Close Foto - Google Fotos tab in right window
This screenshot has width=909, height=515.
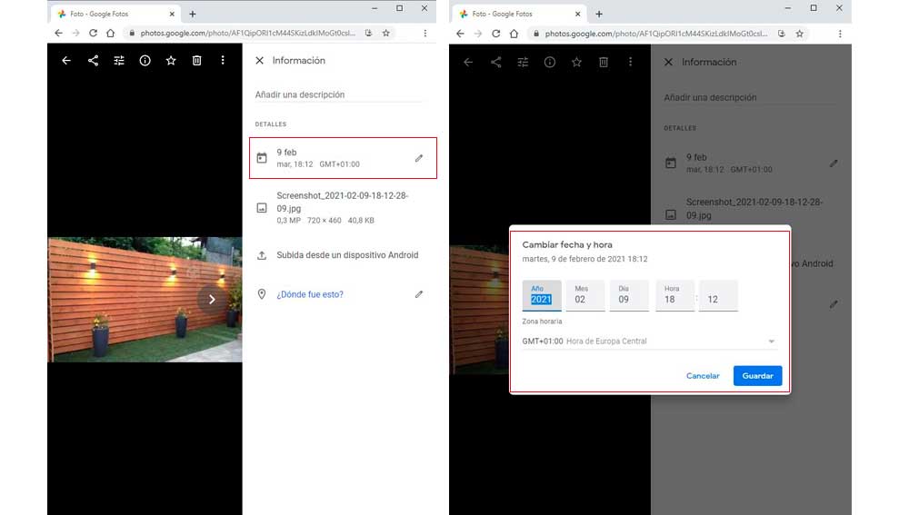577,14
